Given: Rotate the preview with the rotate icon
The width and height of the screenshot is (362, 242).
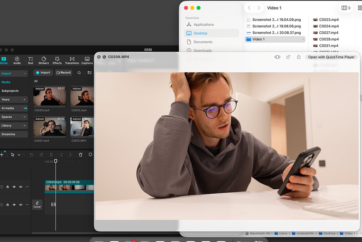Looking at the screenshot, I should point(288,57).
